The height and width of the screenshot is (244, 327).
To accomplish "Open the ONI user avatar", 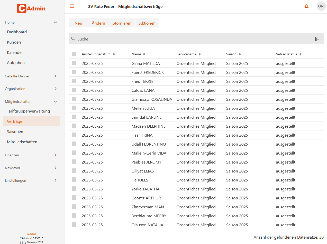I will [321, 6].
